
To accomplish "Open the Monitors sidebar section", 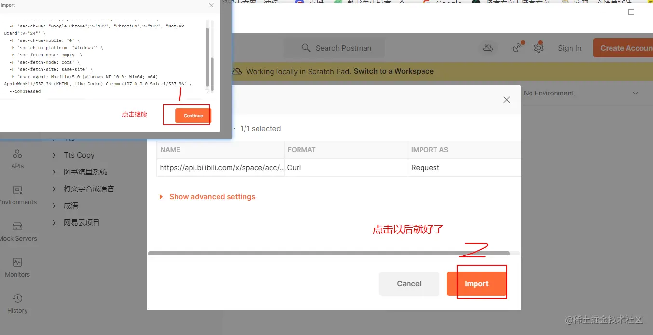I will pyautogui.click(x=17, y=268).
